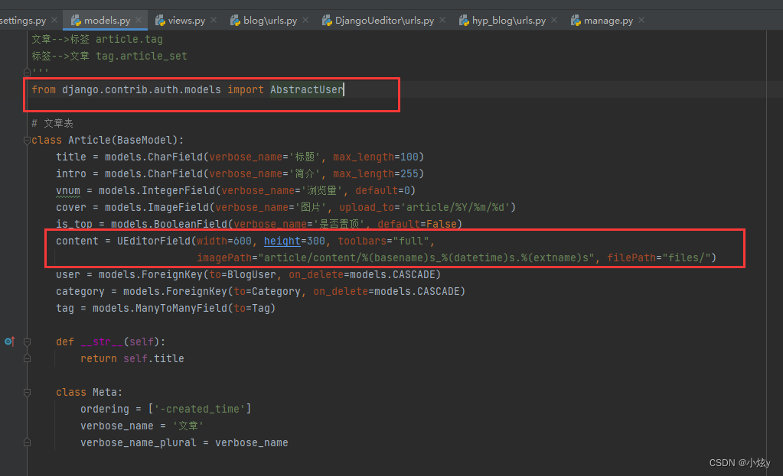The image size is (783, 476).
Task: Collapse the docstring fold marker near the top
Action: coord(27,71)
